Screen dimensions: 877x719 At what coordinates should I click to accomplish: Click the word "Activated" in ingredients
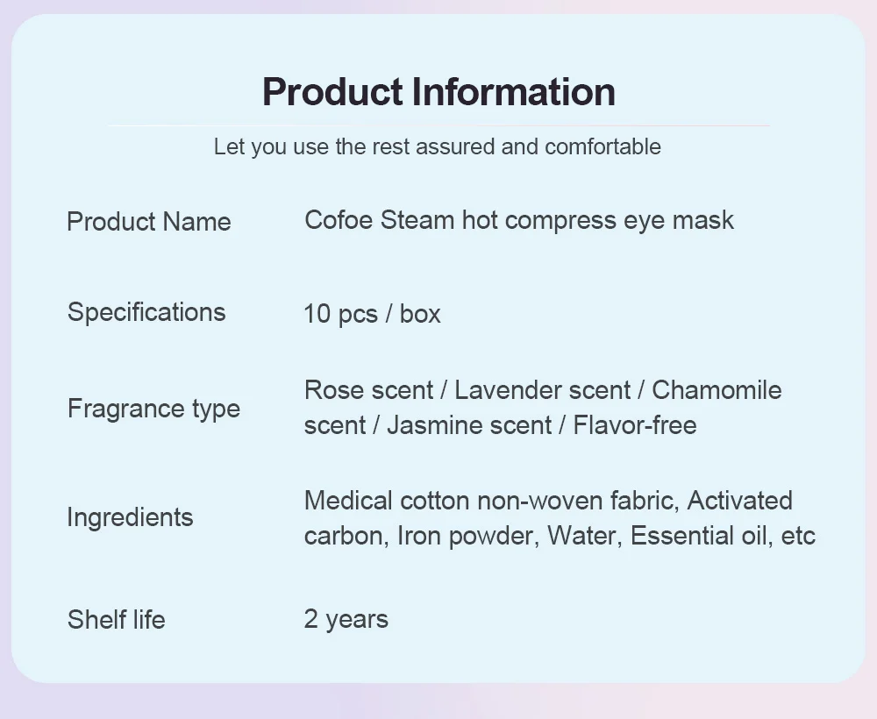click(739, 501)
